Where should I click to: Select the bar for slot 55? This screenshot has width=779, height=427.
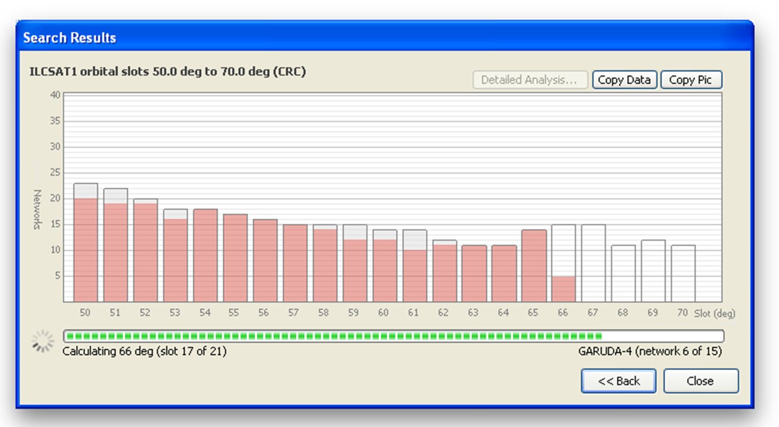coord(235,258)
